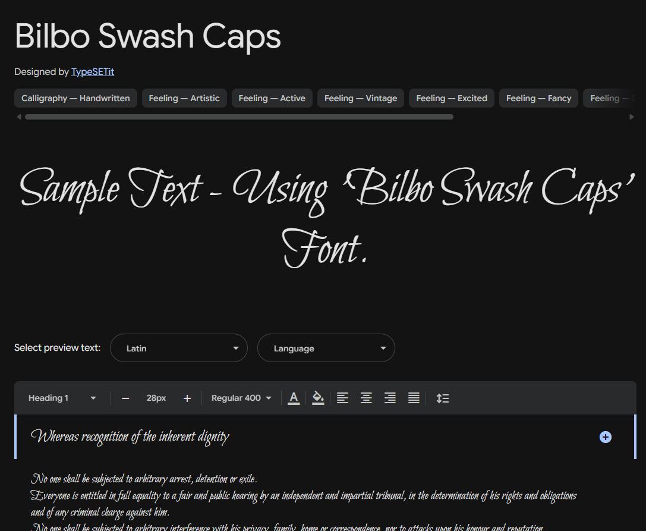Click the 'Select preview text:' label
The image size is (646, 531).
point(57,347)
